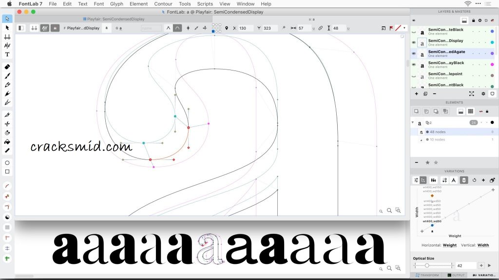Toggle the AV kerning mode button
This screenshot has height=280, width=499.
tap(44, 28)
